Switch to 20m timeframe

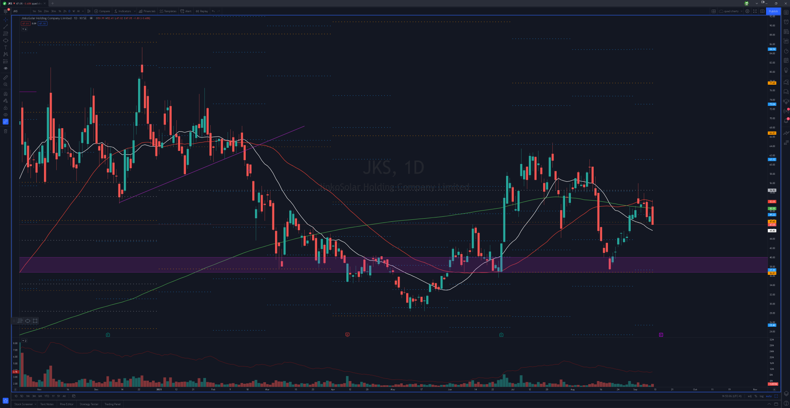coord(46,11)
